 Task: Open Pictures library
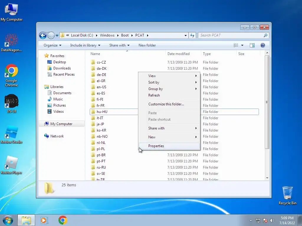pyautogui.click(x=59, y=105)
